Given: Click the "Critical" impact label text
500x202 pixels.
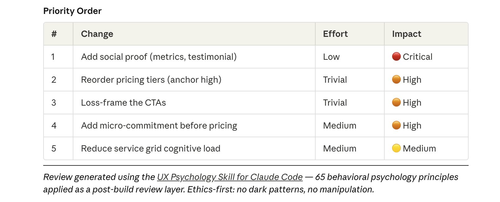Looking at the screenshot, I should point(417,57).
